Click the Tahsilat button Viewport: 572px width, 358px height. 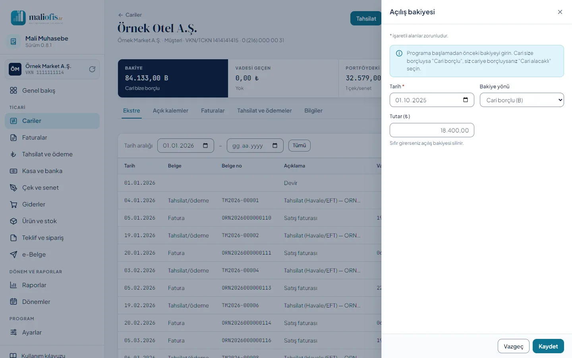[x=366, y=19]
